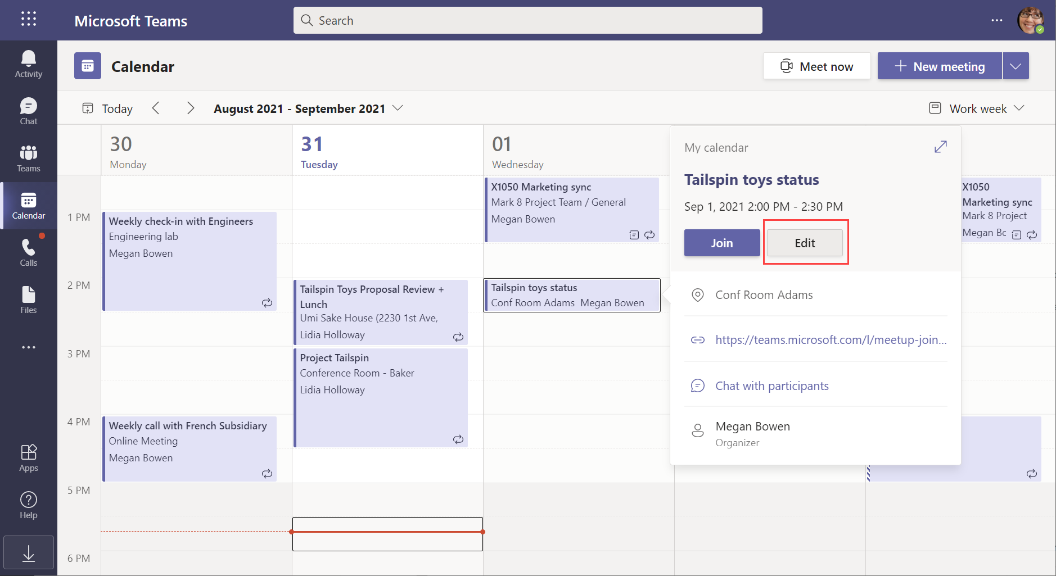The image size is (1056, 576).
Task: Click notes icon on Wednesday X1050 Marketing sync
Action: [x=634, y=235]
